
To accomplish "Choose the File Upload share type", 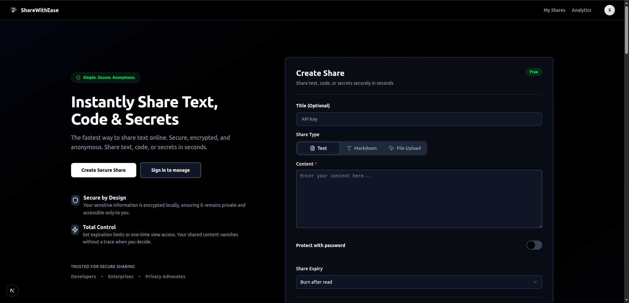I will coord(405,148).
